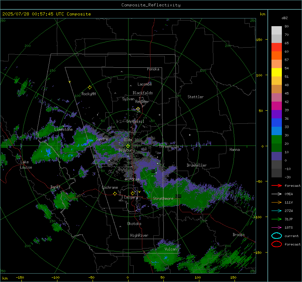Screen dimensions: 302x282
Task: Click the Strathmore label on map
Action: point(163,199)
